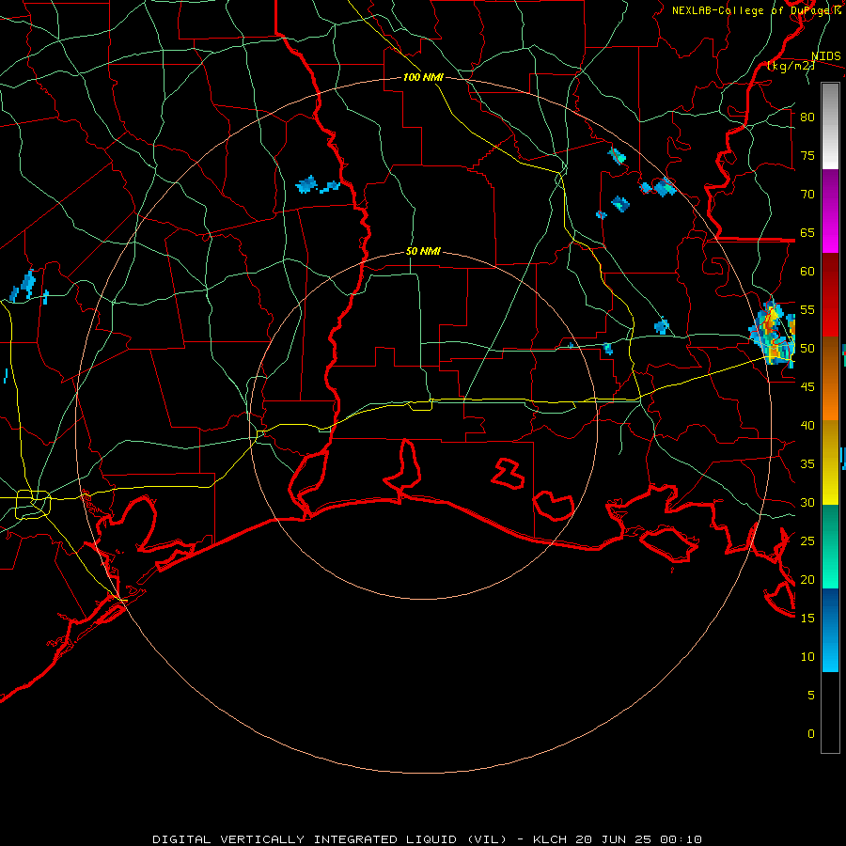Image resolution: width=846 pixels, height=846 pixels.
Task: Click the 45 value on the color scale
Action: click(x=807, y=387)
